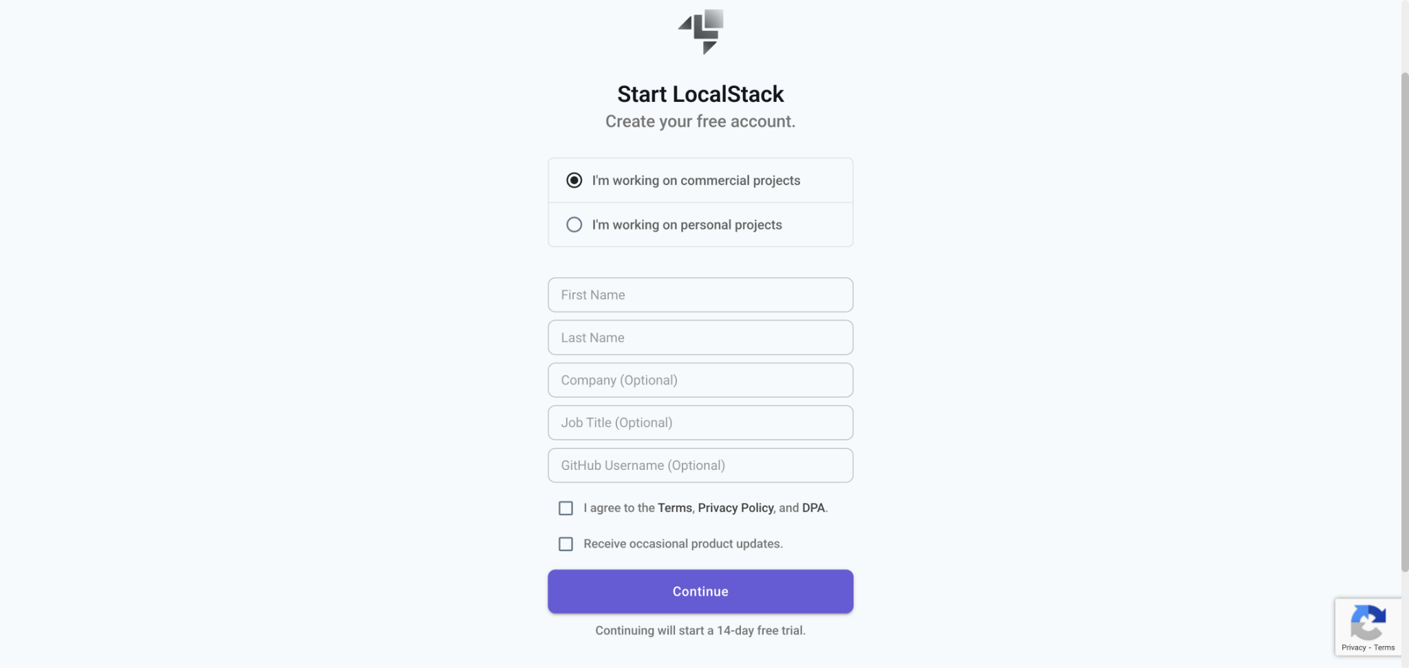The width and height of the screenshot is (1409, 668).
Task: Click the Start LocalStack heading
Action: point(699,94)
